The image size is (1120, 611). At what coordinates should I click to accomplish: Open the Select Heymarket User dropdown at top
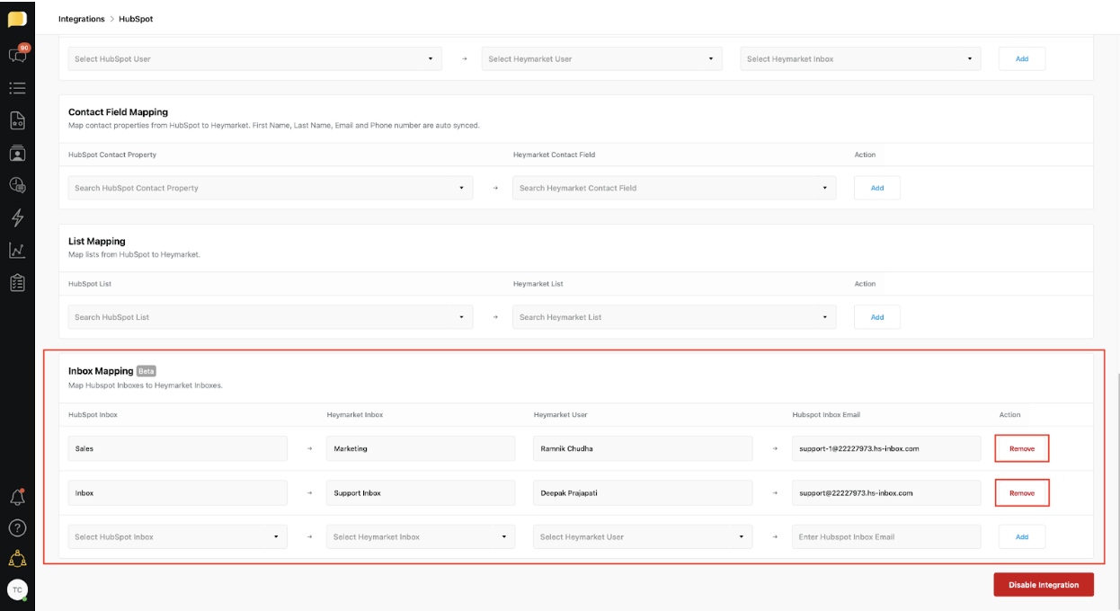coord(602,59)
